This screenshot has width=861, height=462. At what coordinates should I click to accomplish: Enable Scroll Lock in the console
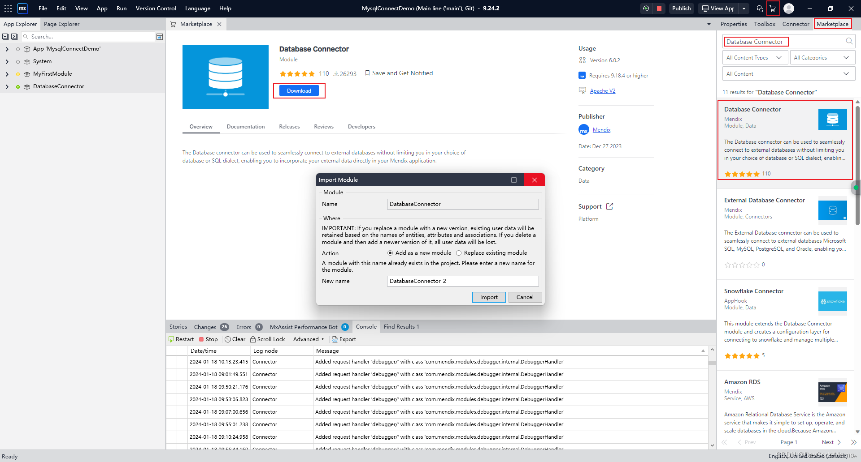pyautogui.click(x=268, y=339)
